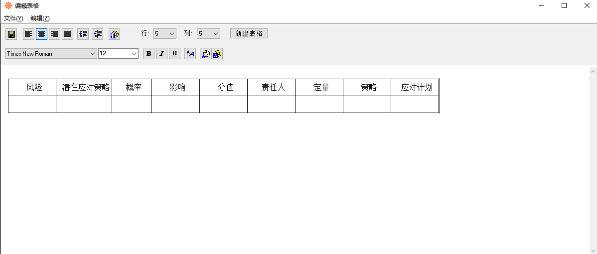Click empty cell below 风险
Image resolution: width=597 pixels, height=254 pixels.
(32, 105)
